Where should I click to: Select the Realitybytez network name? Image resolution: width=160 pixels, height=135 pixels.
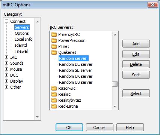(x=69, y=100)
